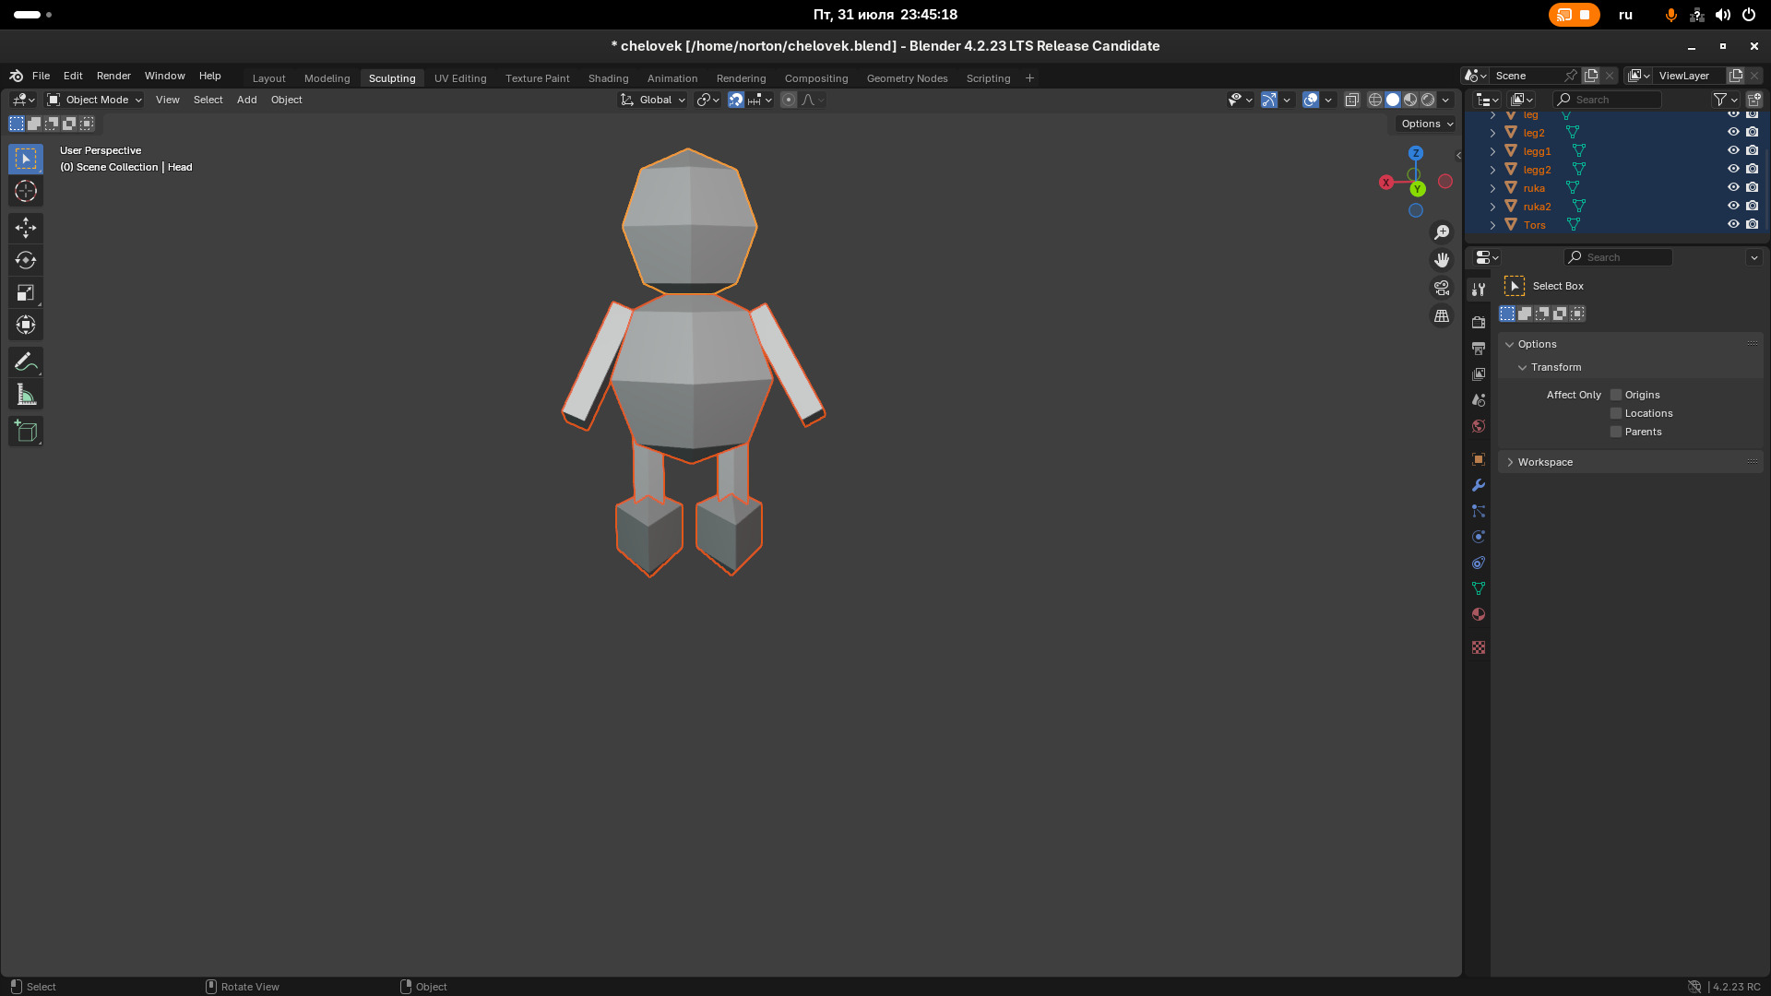Click the viewport Select menu button
Viewport: 1771px width, 996px height.
(208, 100)
